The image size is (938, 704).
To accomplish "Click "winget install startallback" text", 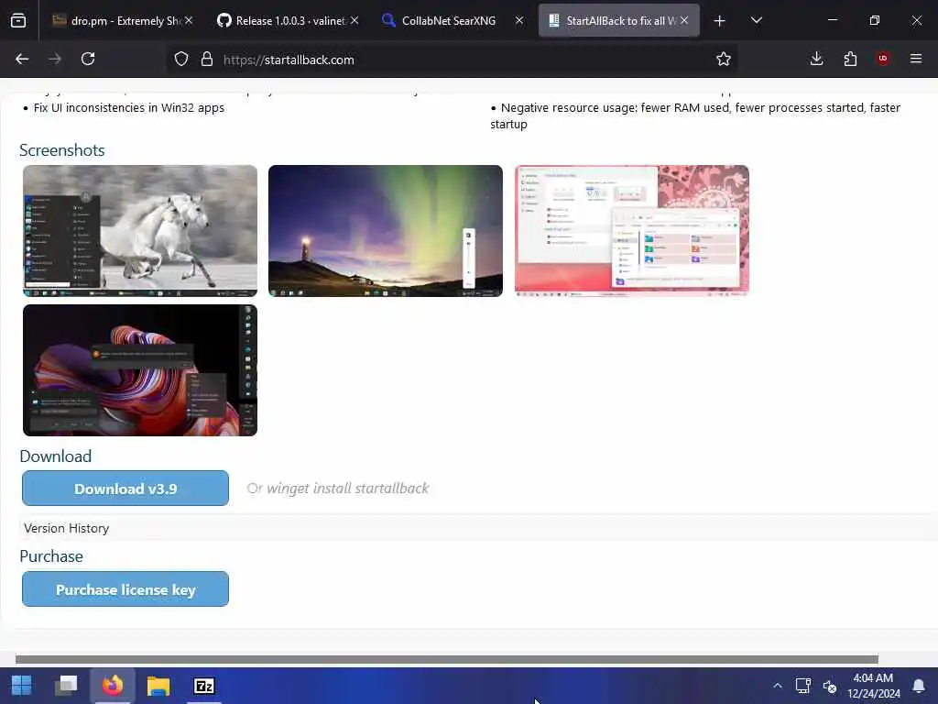I will (347, 489).
